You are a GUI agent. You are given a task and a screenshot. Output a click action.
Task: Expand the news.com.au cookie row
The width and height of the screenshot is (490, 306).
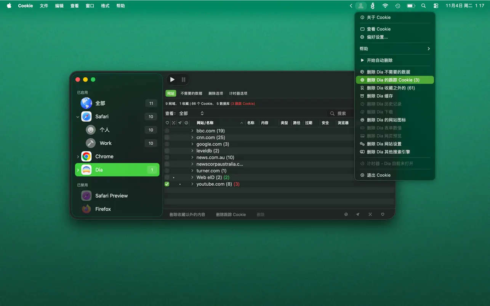(192, 158)
